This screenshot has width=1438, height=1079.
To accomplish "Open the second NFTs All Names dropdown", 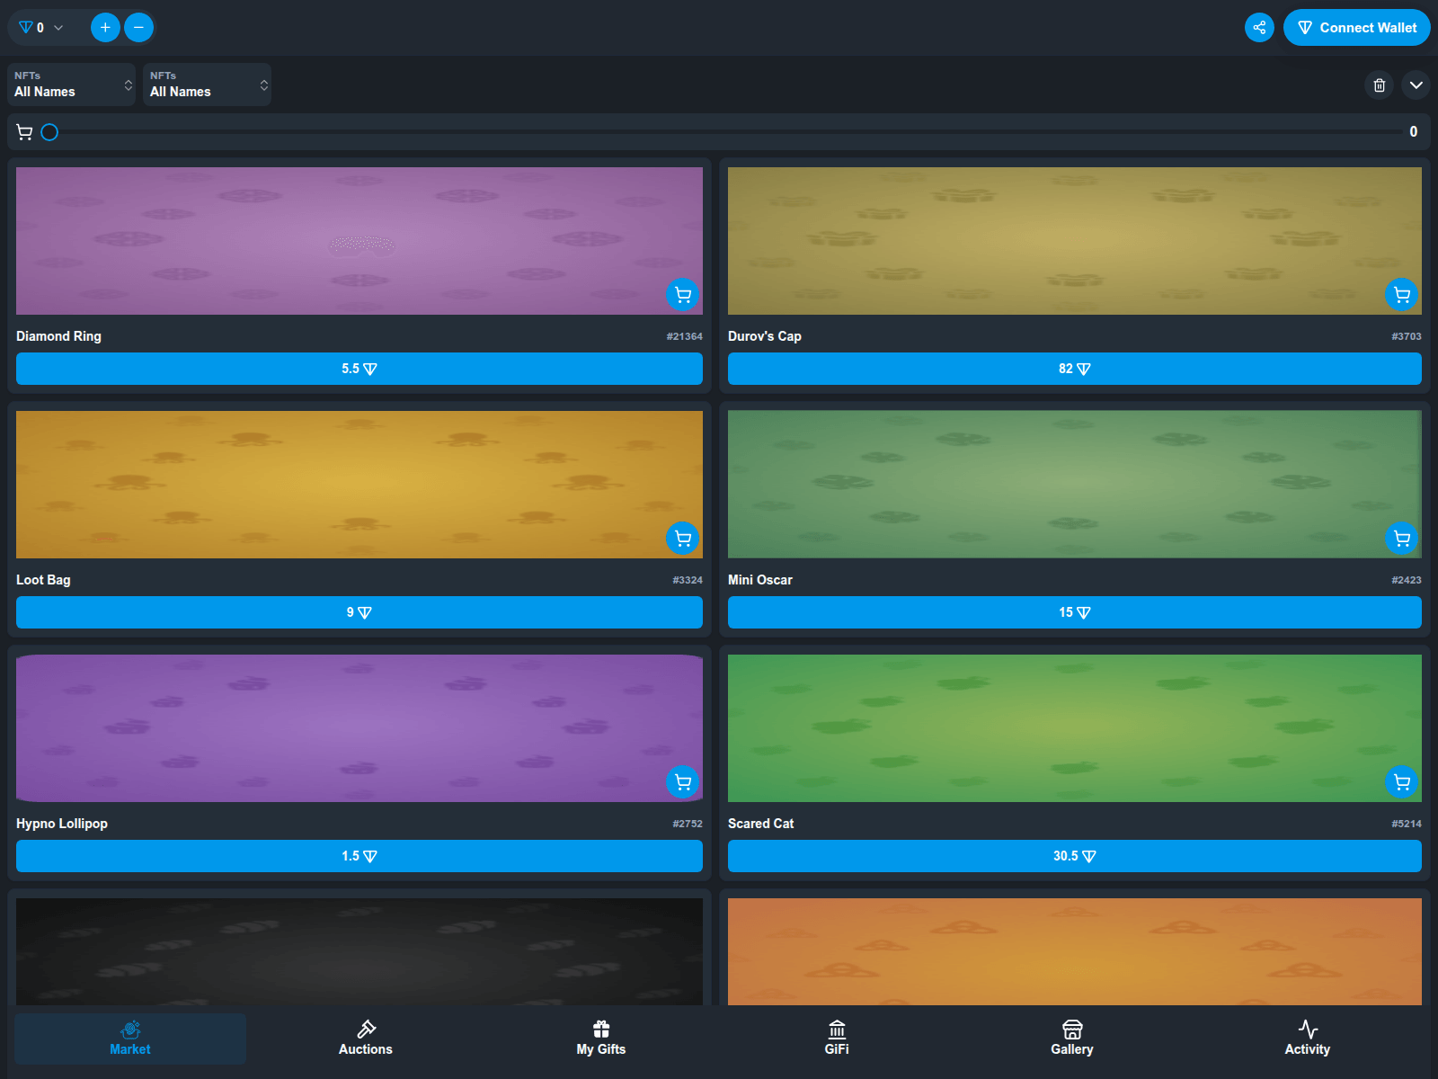I will [207, 85].
